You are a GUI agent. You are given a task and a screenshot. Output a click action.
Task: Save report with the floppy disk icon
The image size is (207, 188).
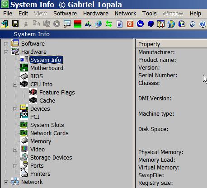(x=15, y=24)
